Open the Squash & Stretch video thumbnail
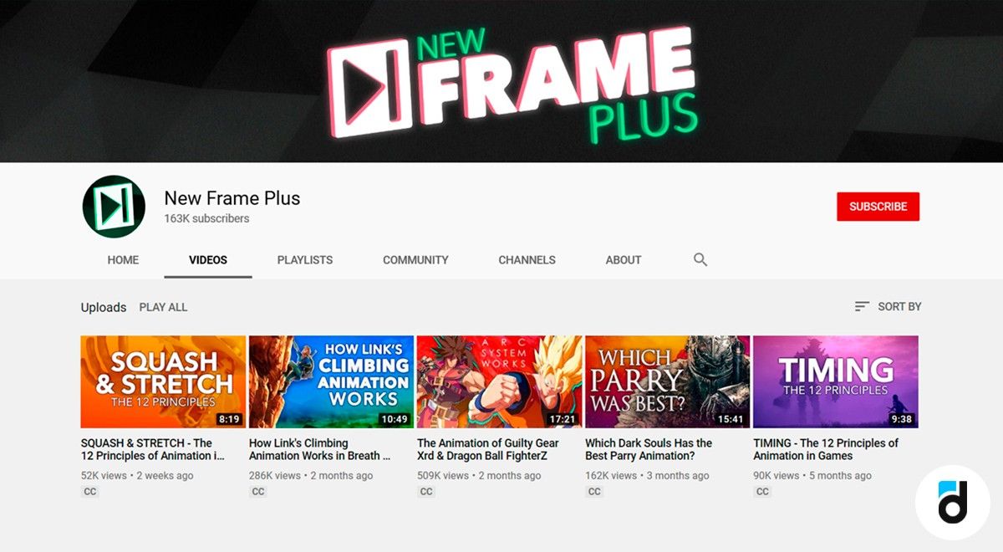This screenshot has height=552, width=1003. point(163,381)
